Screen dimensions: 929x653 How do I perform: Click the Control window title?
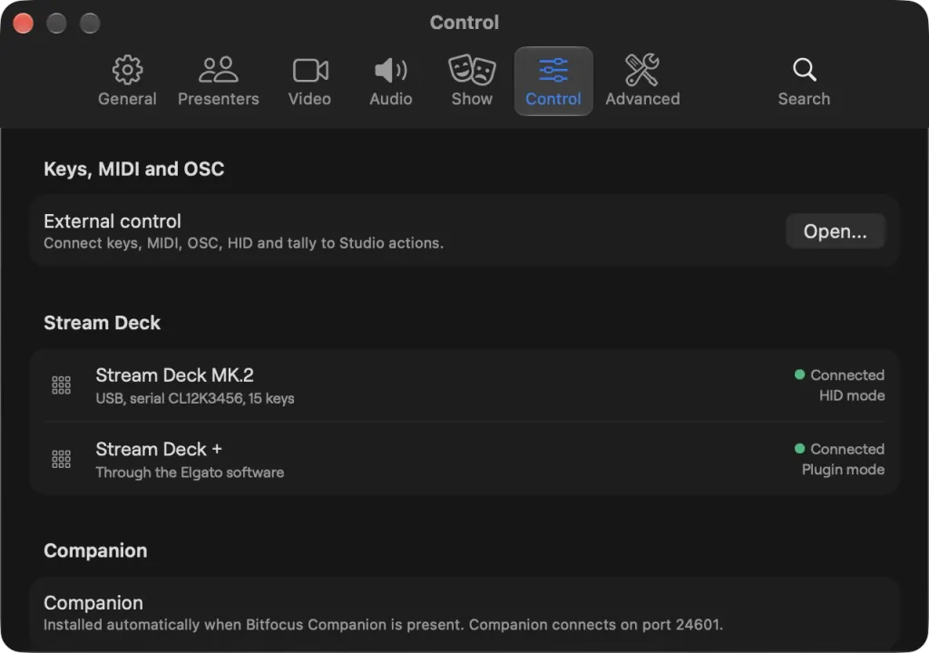[x=464, y=23]
